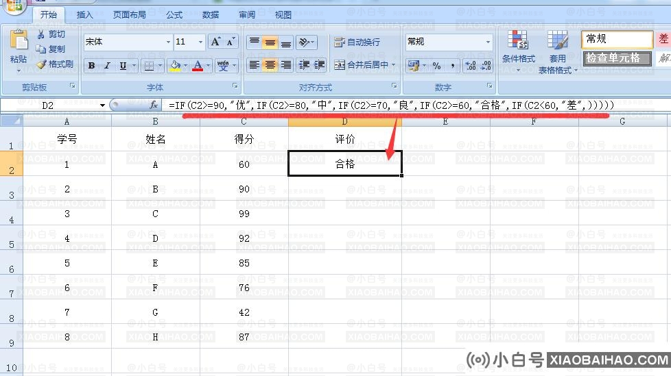
Task: Open borders dropdown arrow
Action: tap(160, 65)
